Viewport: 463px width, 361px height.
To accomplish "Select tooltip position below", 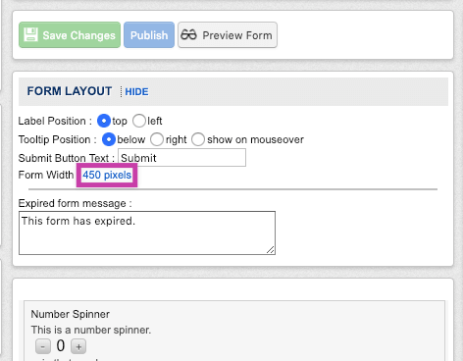I will (x=109, y=139).
